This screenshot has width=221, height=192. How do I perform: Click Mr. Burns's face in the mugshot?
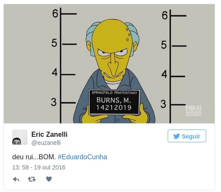tap(113, 54)
